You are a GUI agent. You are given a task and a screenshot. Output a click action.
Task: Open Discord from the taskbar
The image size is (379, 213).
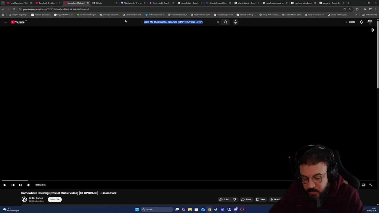tap(235, 209)
